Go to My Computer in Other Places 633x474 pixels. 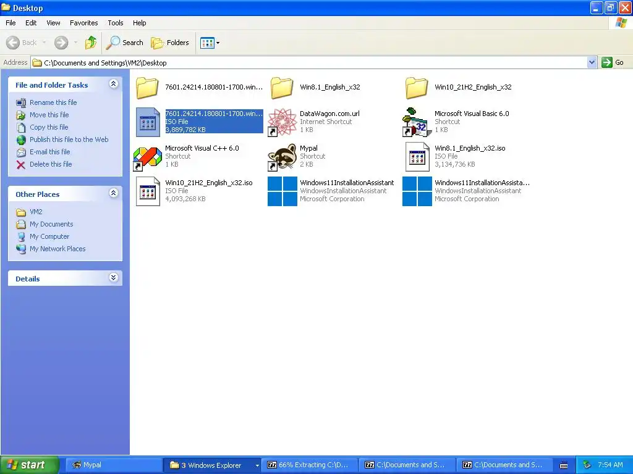49,236
